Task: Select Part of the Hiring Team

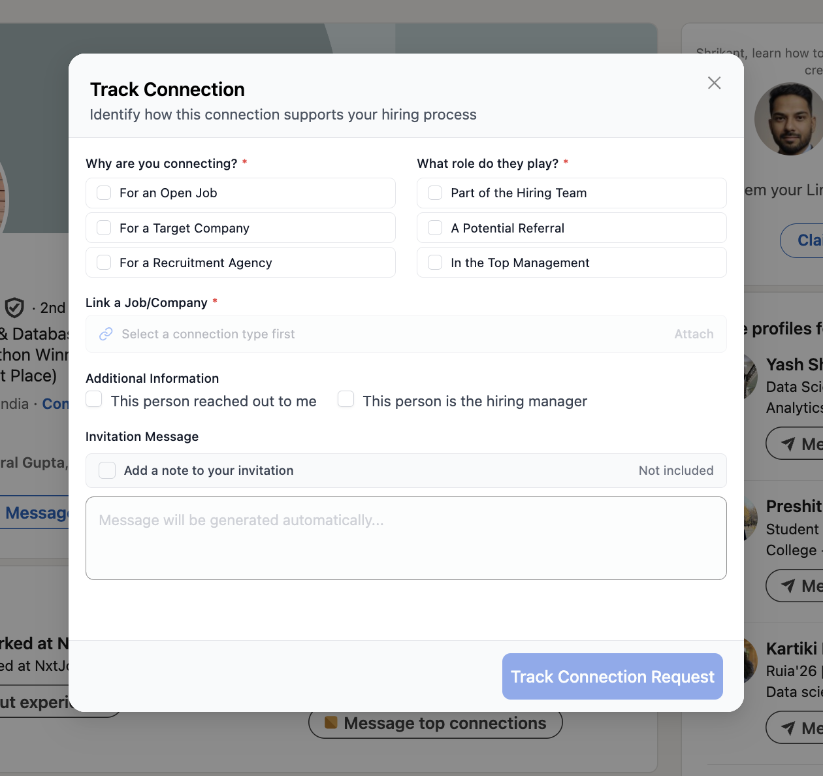Action: (x=434, y=193)
